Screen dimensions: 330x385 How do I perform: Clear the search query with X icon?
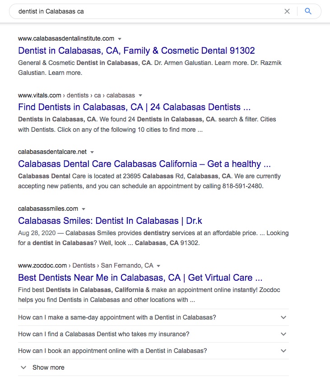287,11
